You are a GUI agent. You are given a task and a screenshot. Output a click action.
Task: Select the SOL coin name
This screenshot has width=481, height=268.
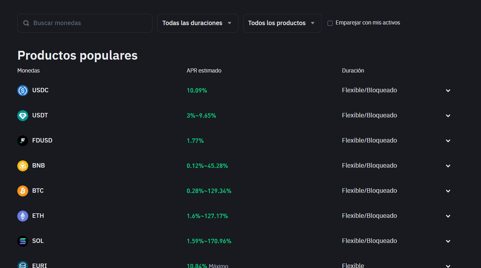(38, 241)
